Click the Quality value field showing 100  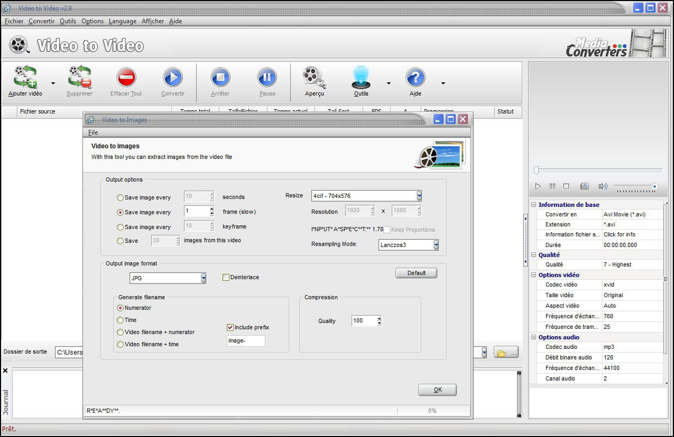(364, 321)
